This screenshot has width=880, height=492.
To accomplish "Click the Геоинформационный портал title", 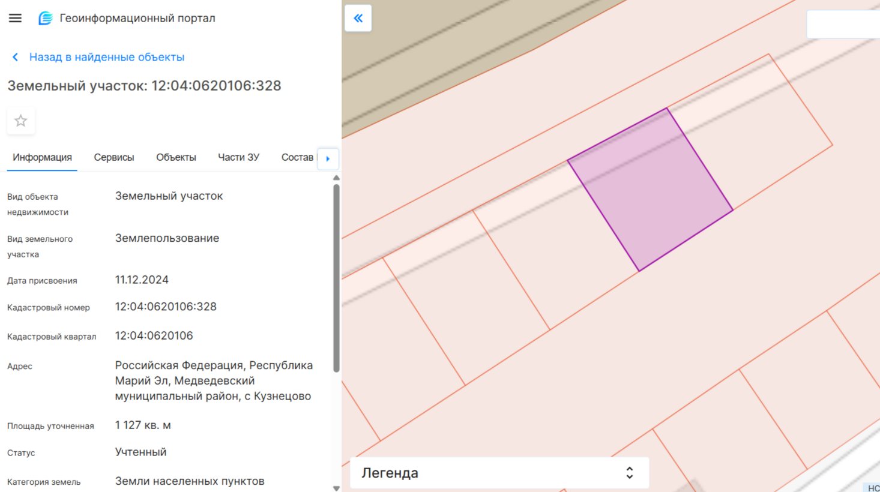I will [137, 18].
